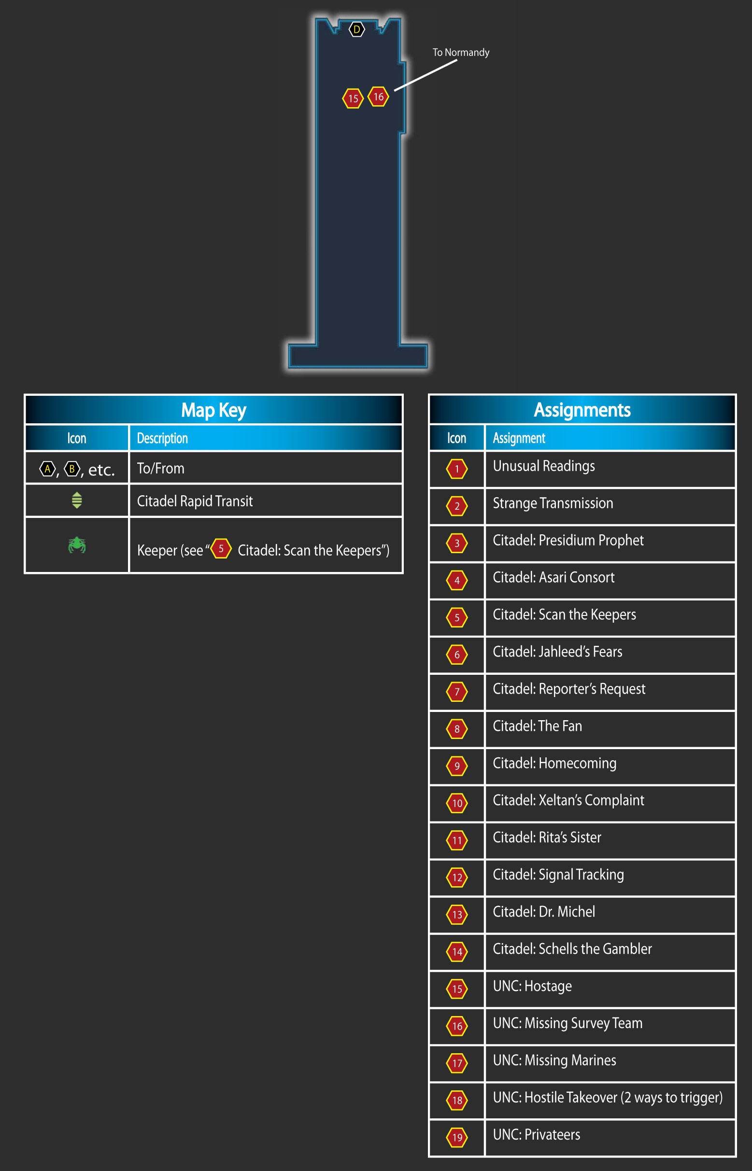
Task: Select the "UNC: Hostage" assignment text
Action: point(532,987)
